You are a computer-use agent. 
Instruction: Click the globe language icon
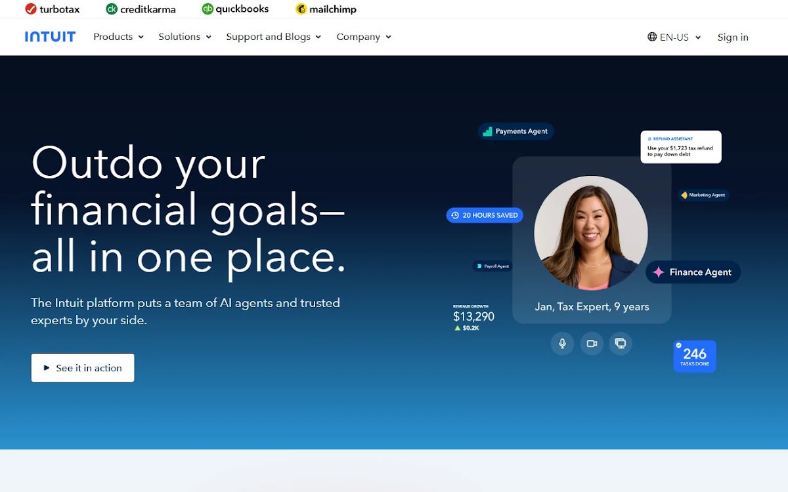click(x=652, y=37)
